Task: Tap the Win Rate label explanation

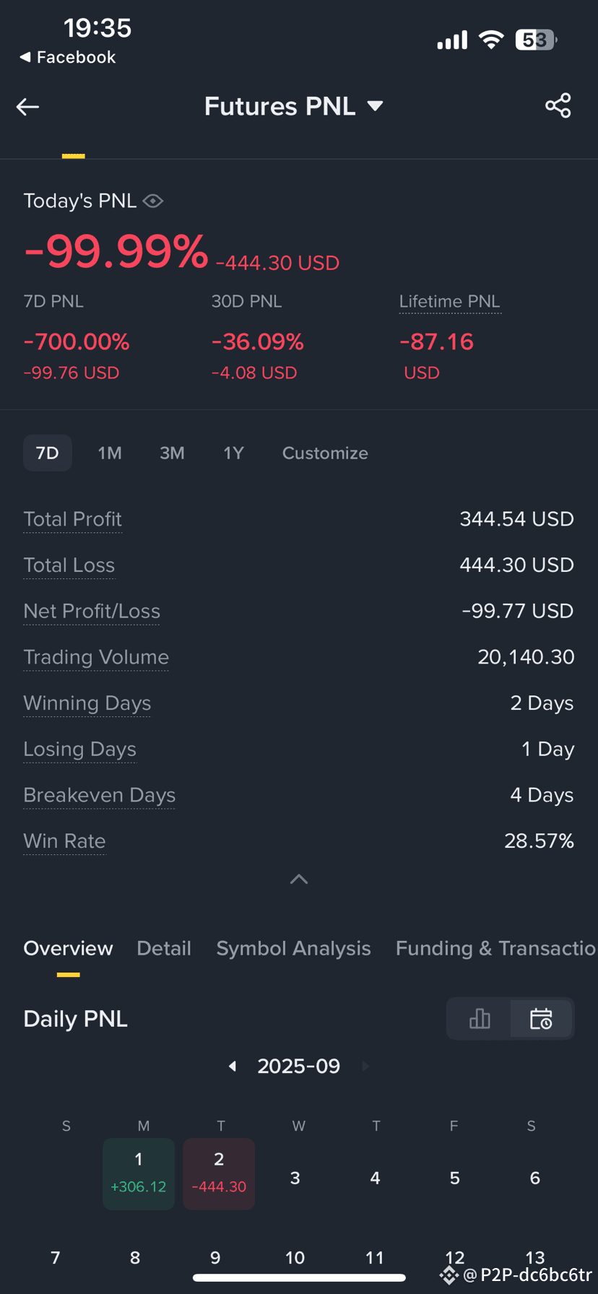Action: (x=64, y=841)
